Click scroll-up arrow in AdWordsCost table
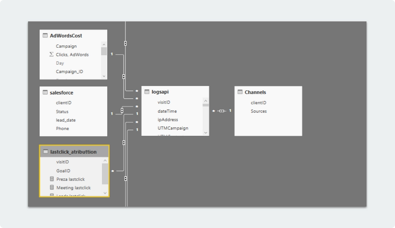 coord(104,45)
